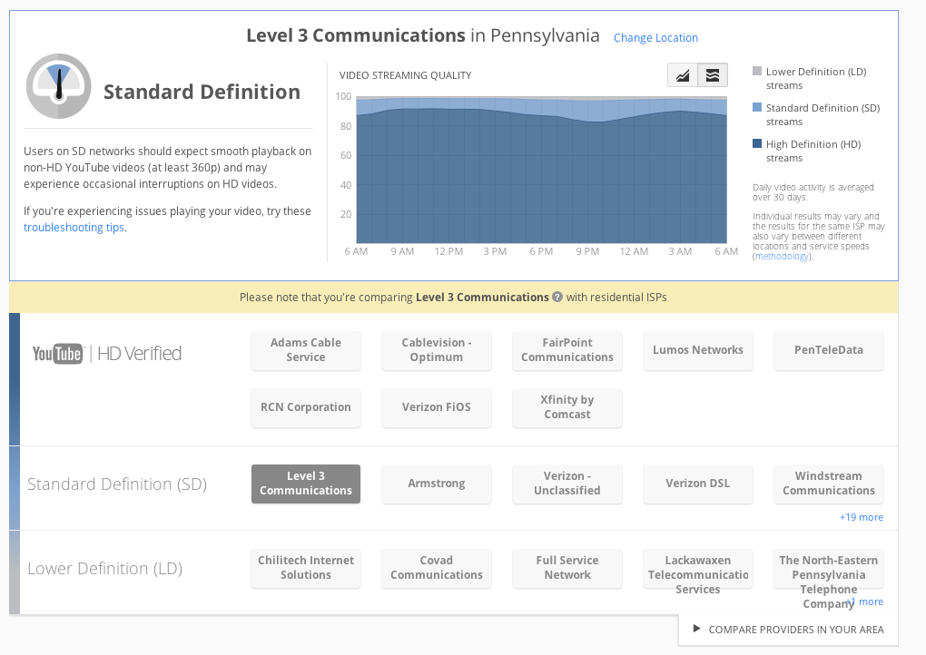This screenshot has height=655, width=926.
Task: Select Xfinity by Comcast provider
Action: pos(567,407)
